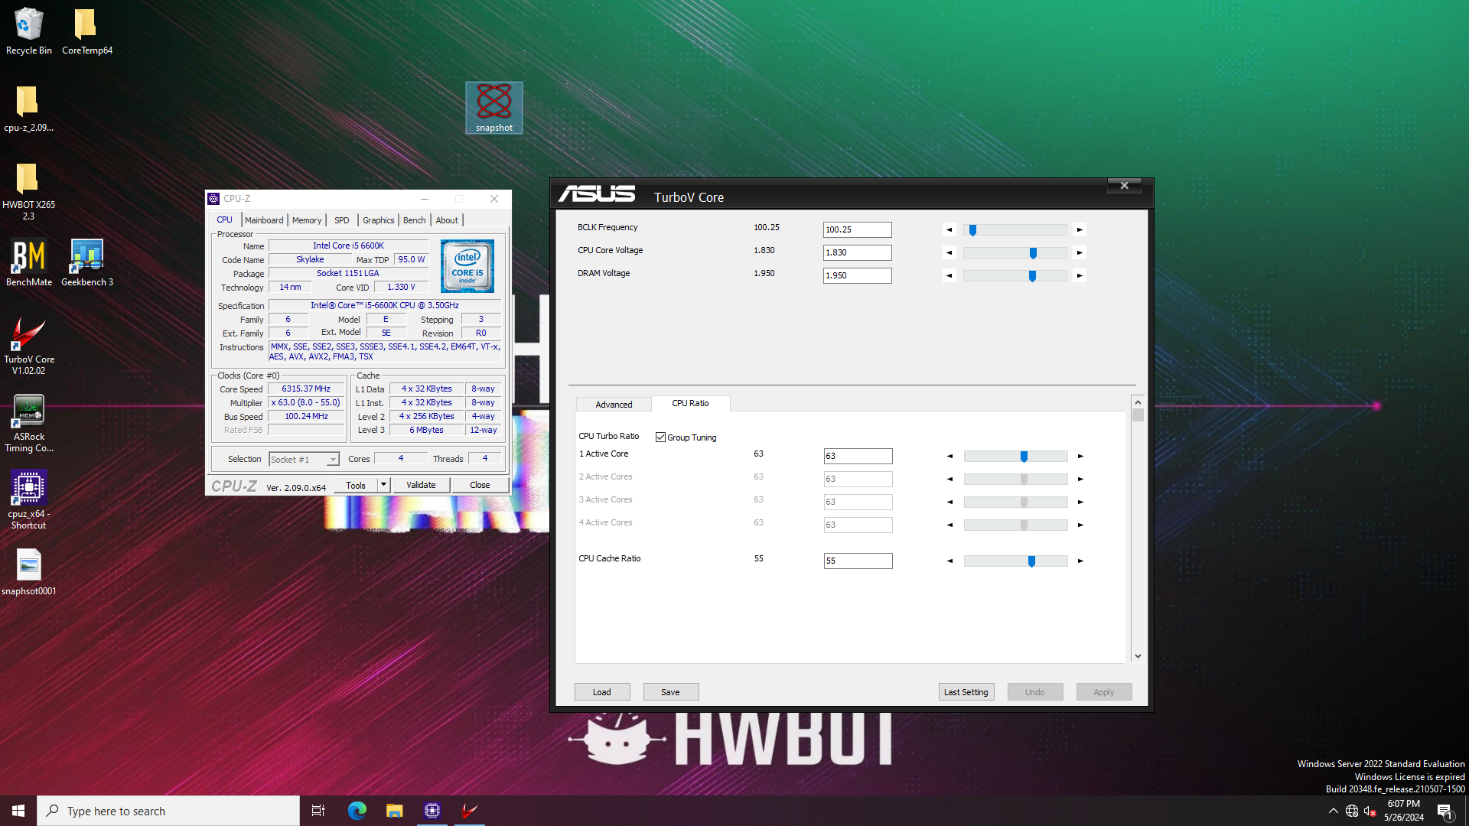1469x826 pixels.
Task: Click the BCLK Frequency slider handle
Action: tap(972, 229)
